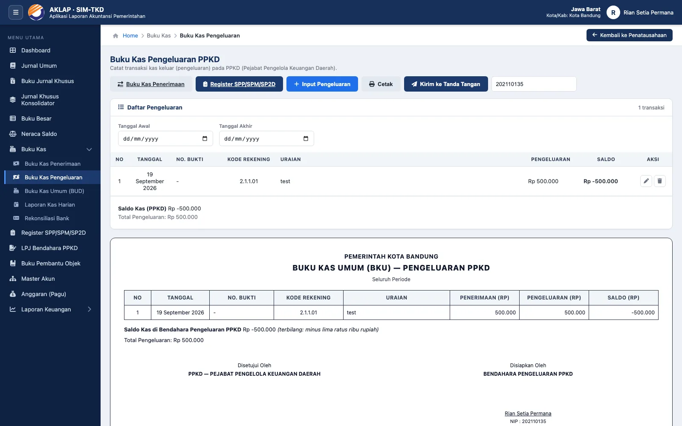The image size is (682, 426).
Task: Click the delete trash icon for test row
Action: point(660,181)
